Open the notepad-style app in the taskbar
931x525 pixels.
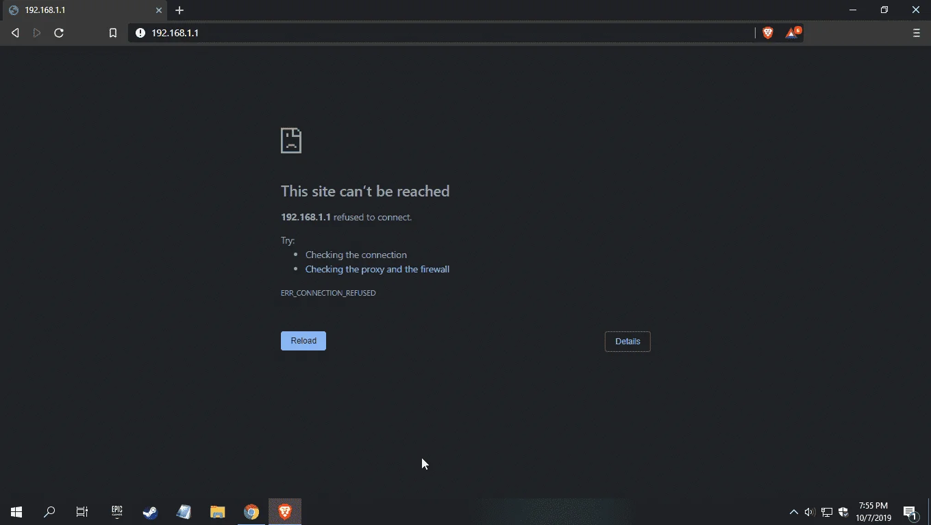tap(184, 512)
